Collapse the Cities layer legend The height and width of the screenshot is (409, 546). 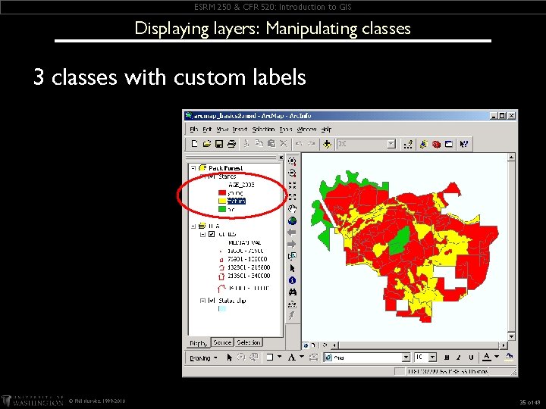click(202, 234)
